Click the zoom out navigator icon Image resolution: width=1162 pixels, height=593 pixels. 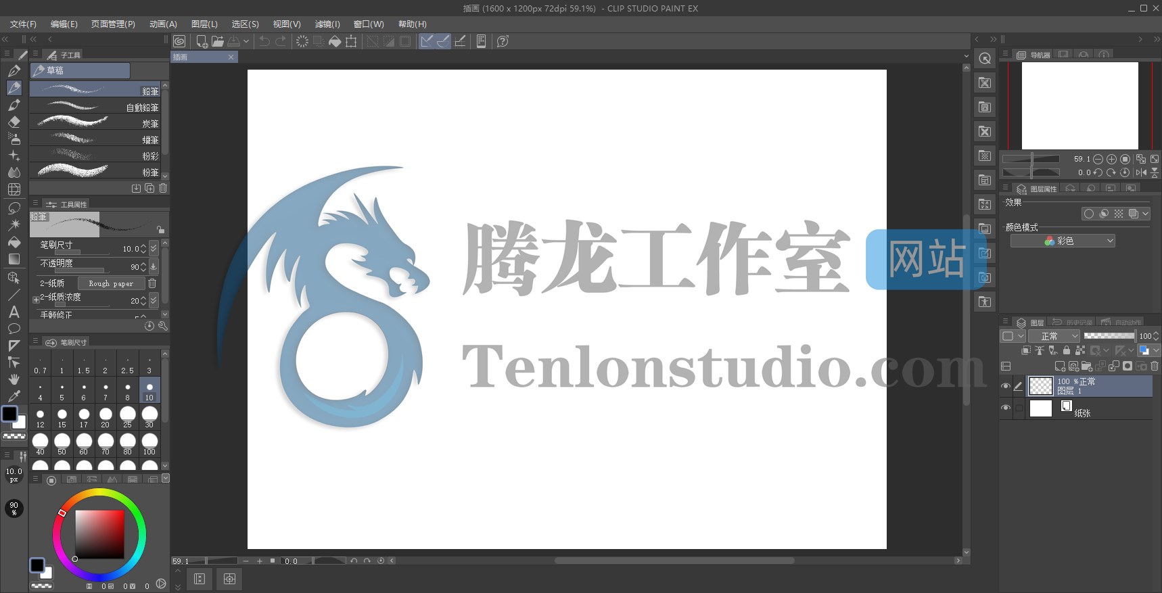[x=1098, y=159]
